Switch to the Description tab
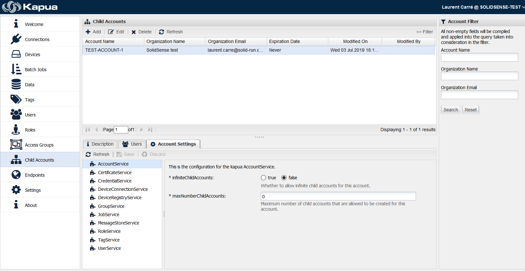525x271 pixels. [x=100, y=144]
